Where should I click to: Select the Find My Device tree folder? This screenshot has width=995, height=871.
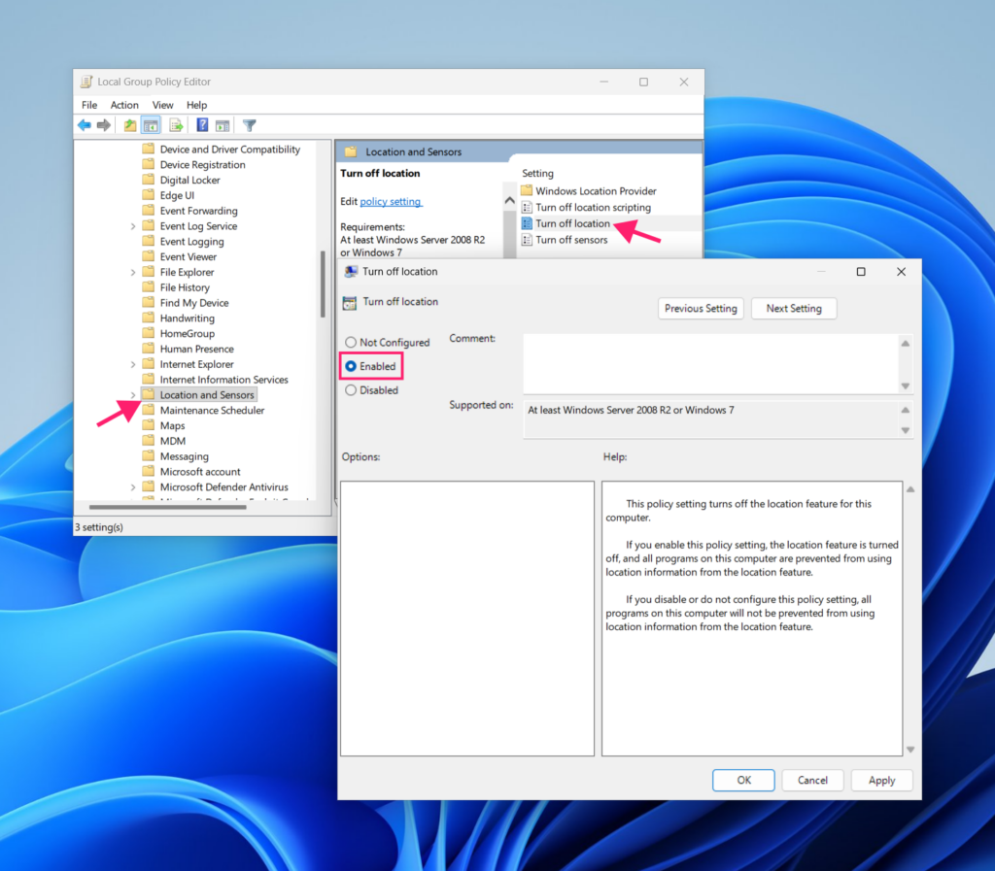click(x=194, y=303)
